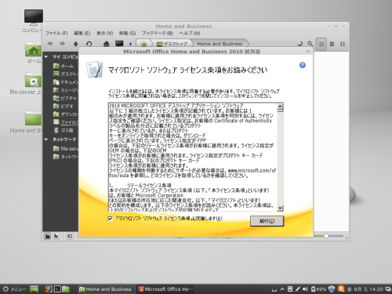The image size is (392, 294).
Task: Open Computer via toolbar monitor icon
Action: pyautogui.click(x=119, y=44)
